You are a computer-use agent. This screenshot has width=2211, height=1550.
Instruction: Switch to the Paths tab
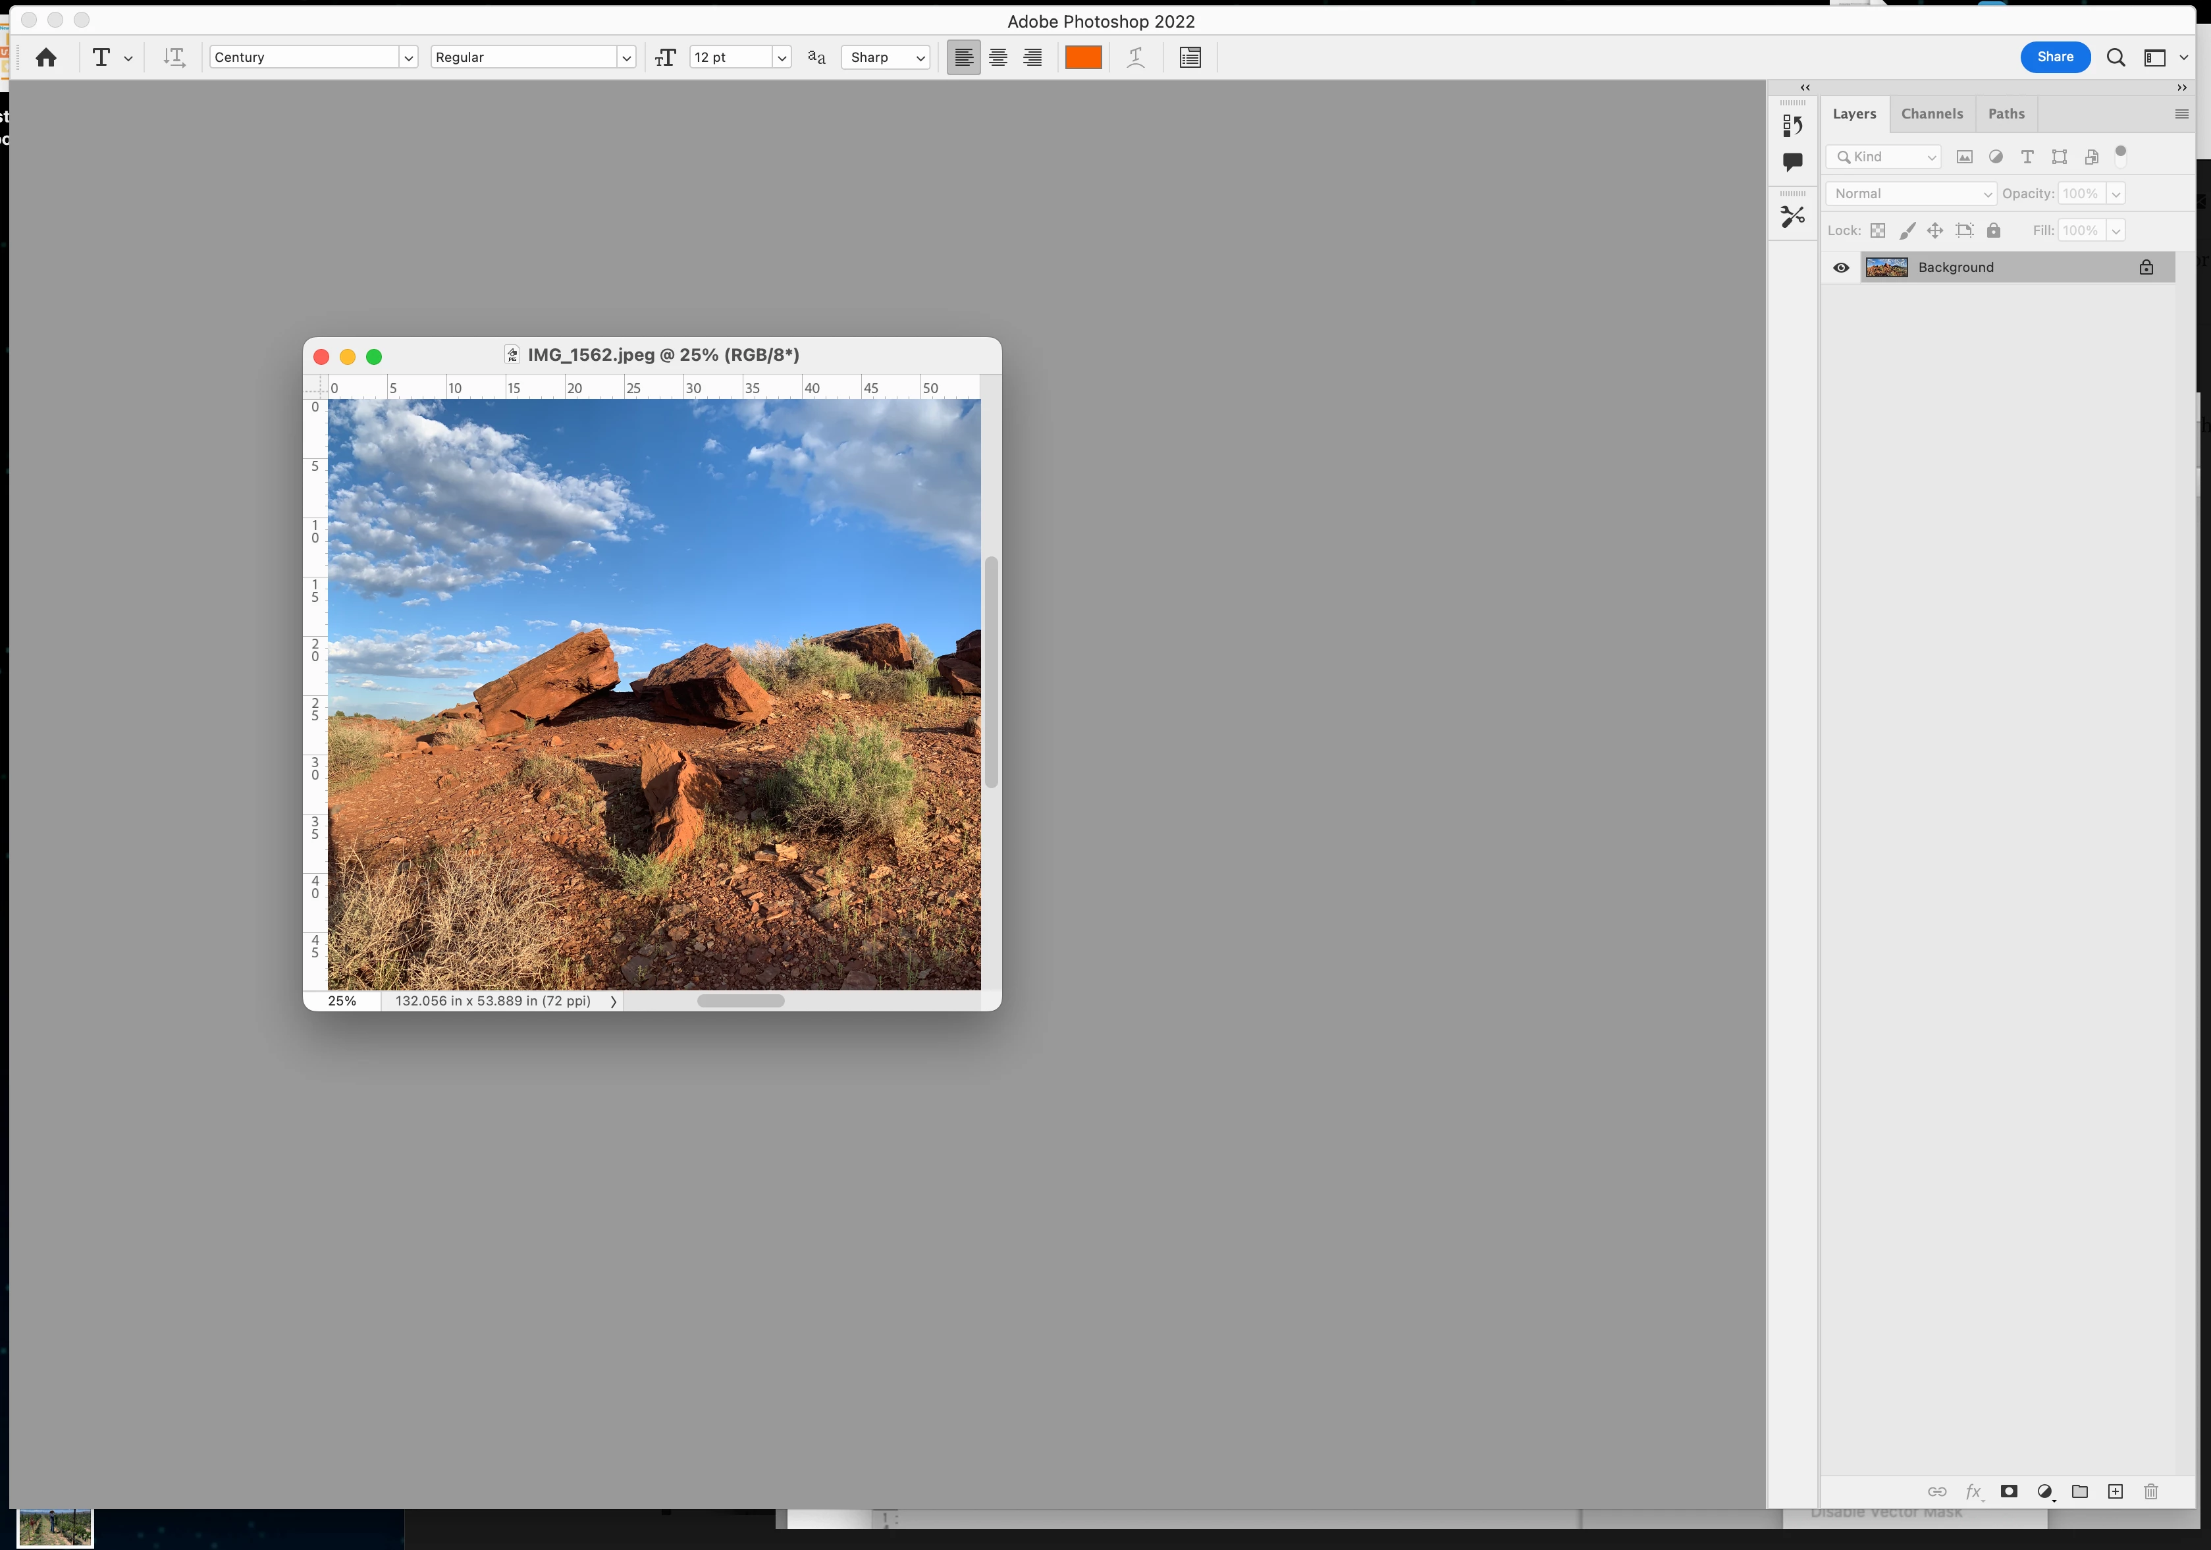point(2006,114)
